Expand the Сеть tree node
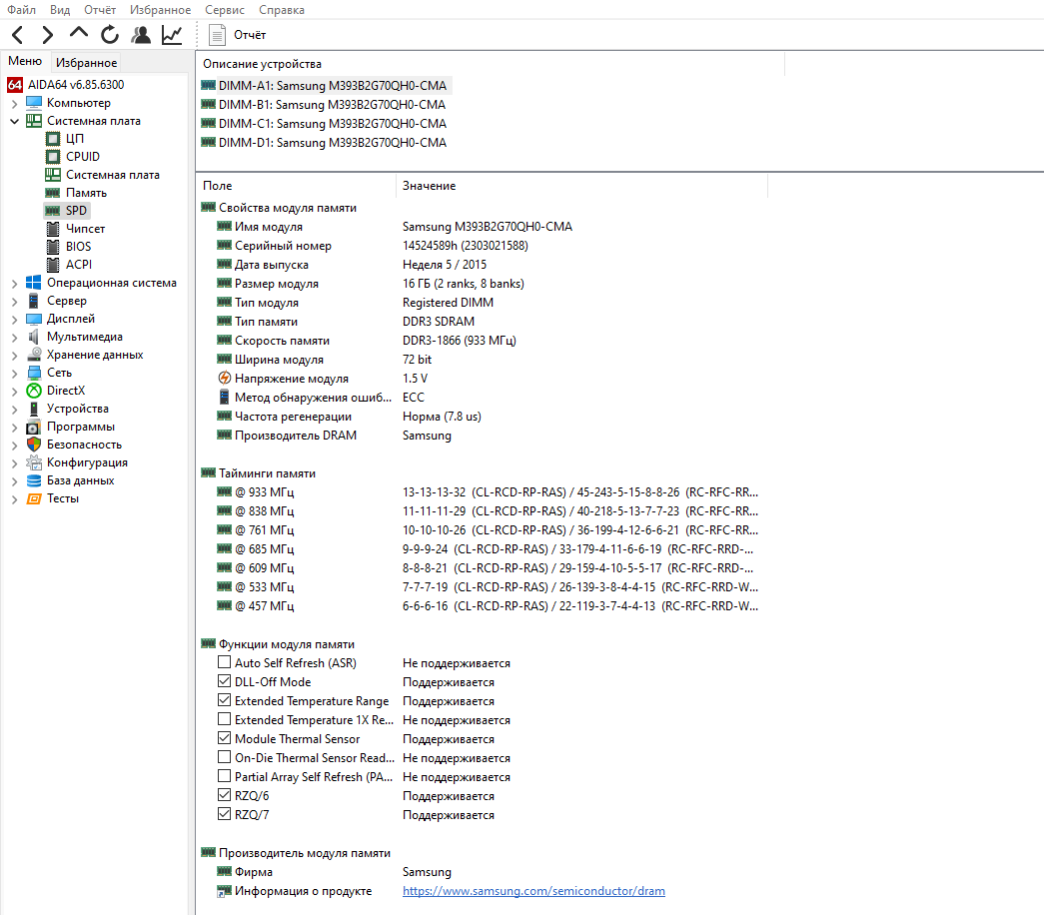The image size is (1044, 915). click(x=15, y=373)
